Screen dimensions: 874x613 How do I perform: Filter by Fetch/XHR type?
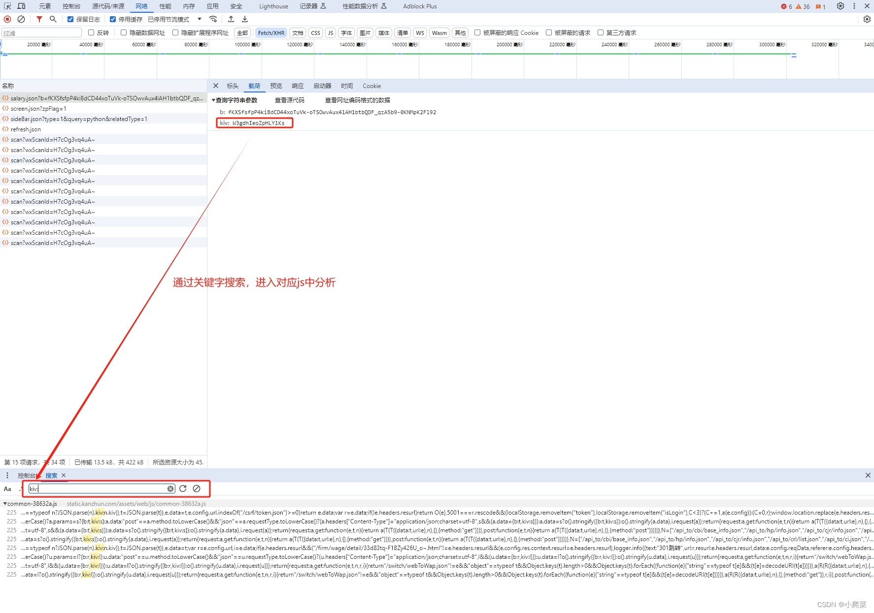point(271,32)
